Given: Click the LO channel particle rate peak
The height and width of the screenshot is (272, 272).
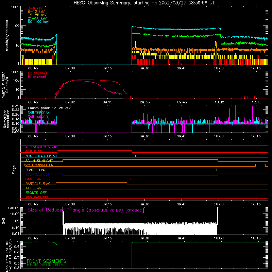Looking at the screenshot, I should 87,80.
